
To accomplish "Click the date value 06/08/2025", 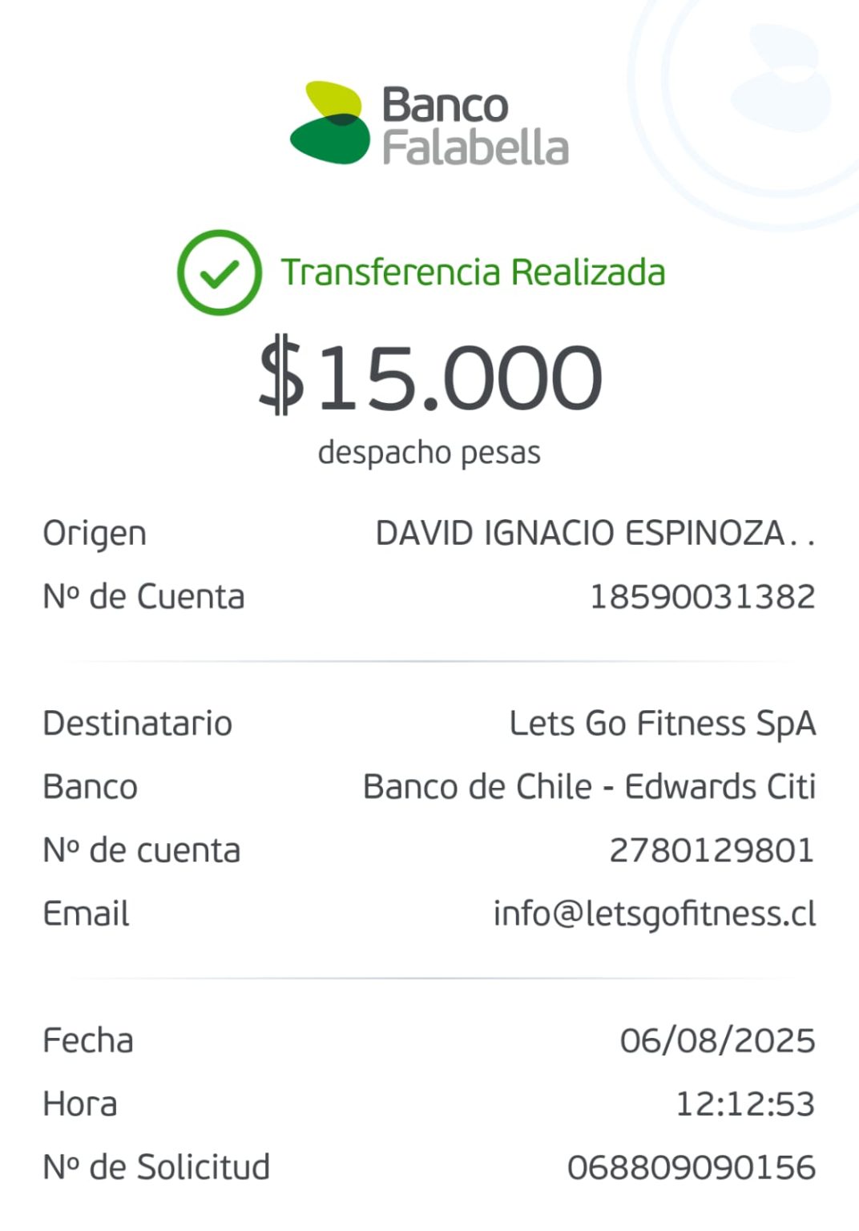I will point(718,1041).
